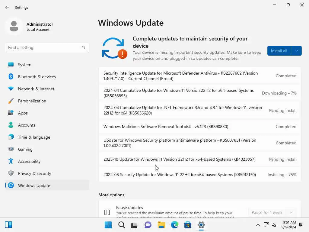Open taskbar Search

pos(121,225)
